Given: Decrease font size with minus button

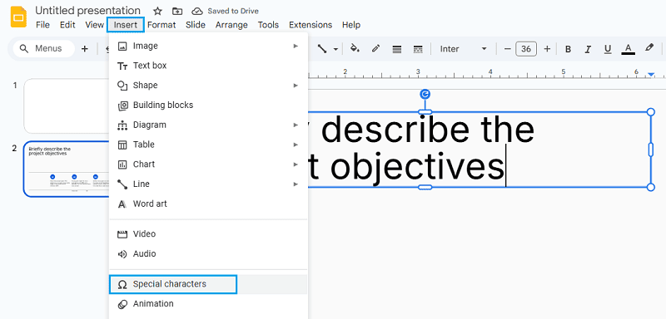Looking at the screenshot, I should pos(507,49).
